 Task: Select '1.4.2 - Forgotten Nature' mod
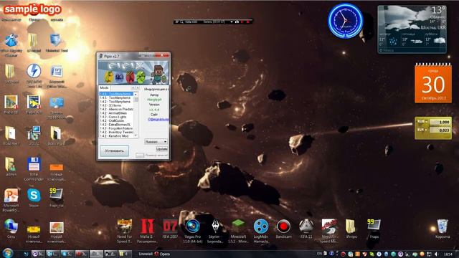(116, 128)
